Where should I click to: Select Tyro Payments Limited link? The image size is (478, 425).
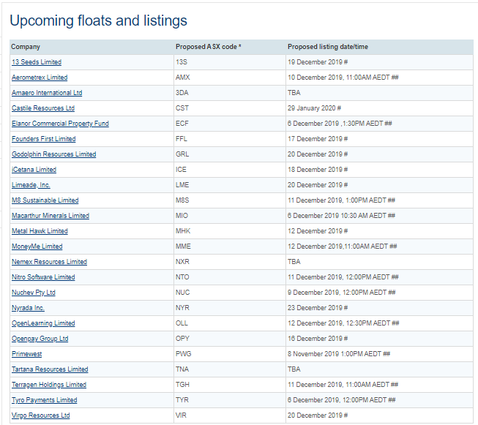click(x=45, y=400)
